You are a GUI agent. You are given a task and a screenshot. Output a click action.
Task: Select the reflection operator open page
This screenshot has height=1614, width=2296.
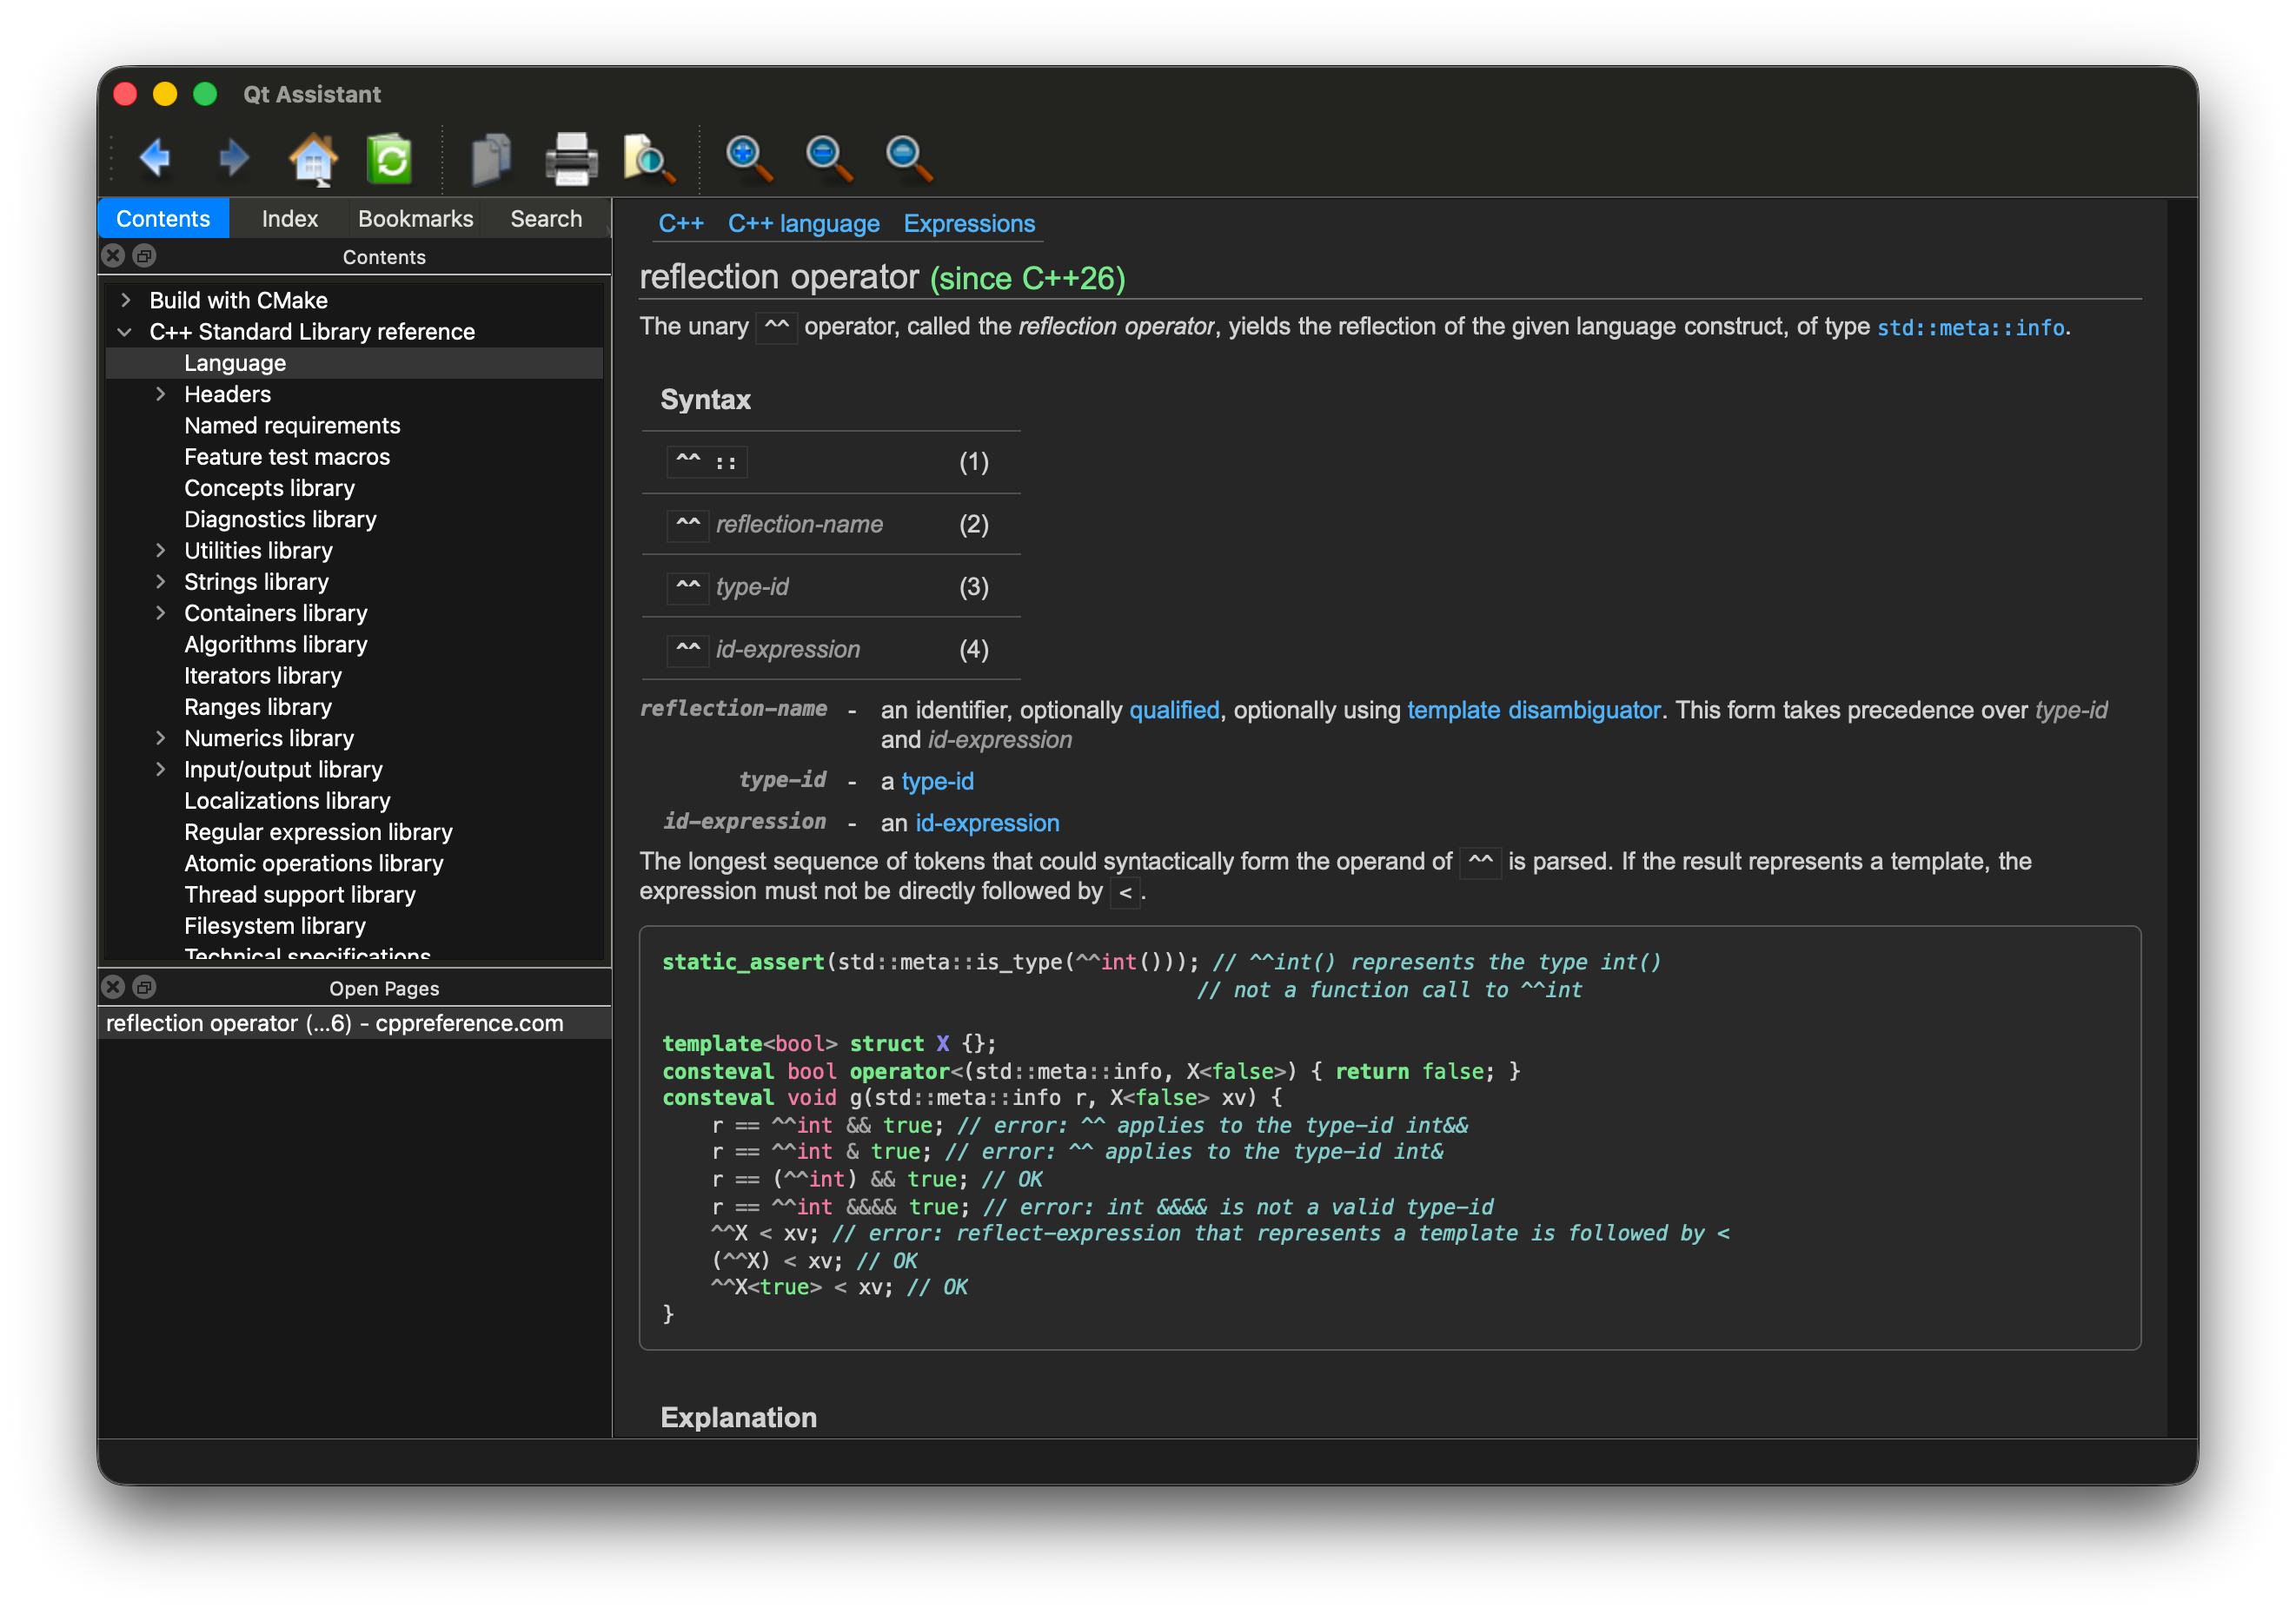coord(354,1023)
